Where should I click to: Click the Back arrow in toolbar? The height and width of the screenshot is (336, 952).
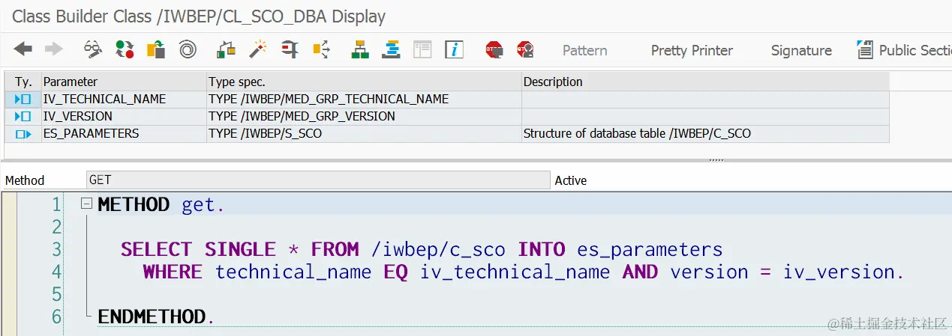tap(23, 49)
